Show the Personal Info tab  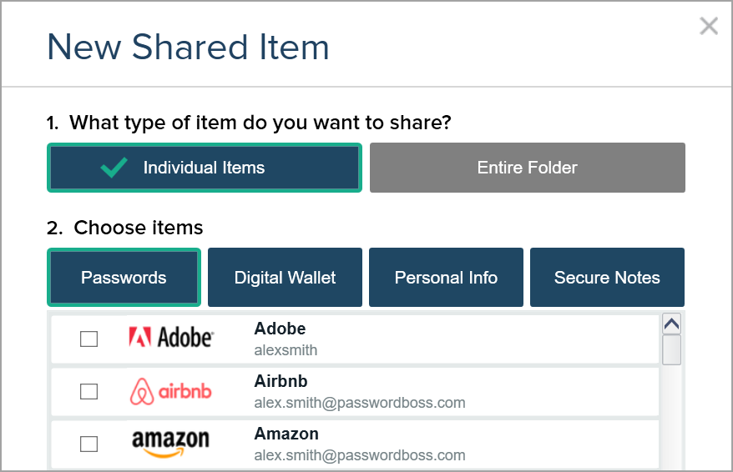point(446,278)
